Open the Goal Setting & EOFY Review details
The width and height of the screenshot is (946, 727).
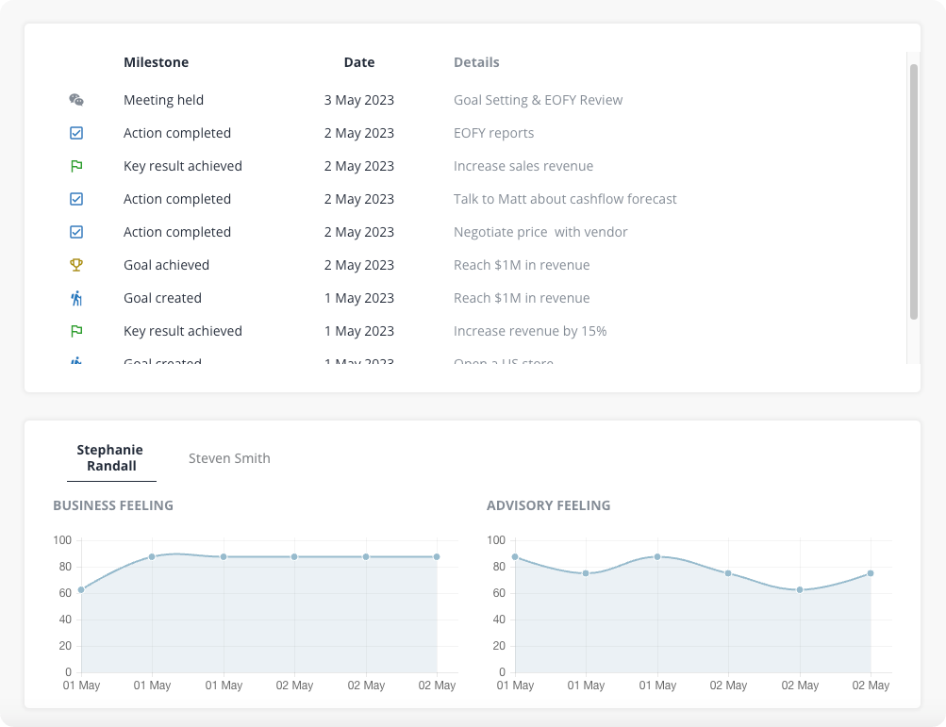coord(538,99)
